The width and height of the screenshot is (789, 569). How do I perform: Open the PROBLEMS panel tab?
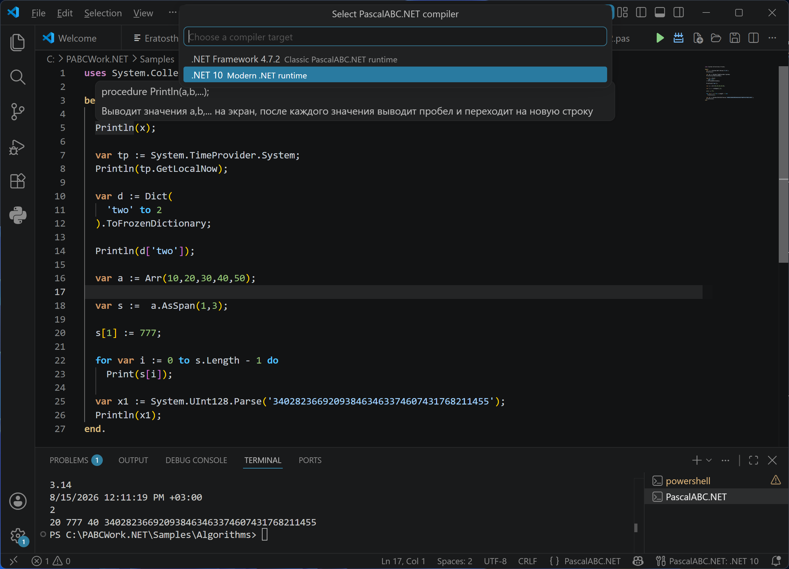point(76,460)
